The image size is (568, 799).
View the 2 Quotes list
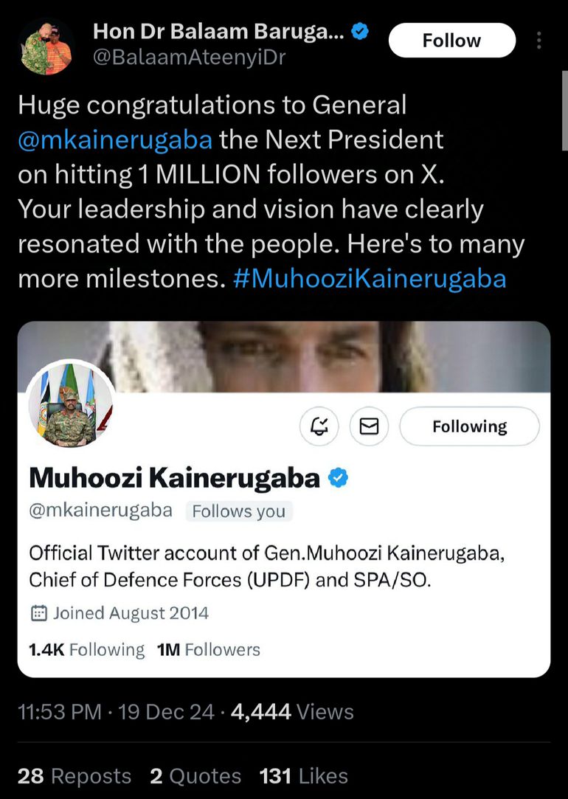click(195, 776)
